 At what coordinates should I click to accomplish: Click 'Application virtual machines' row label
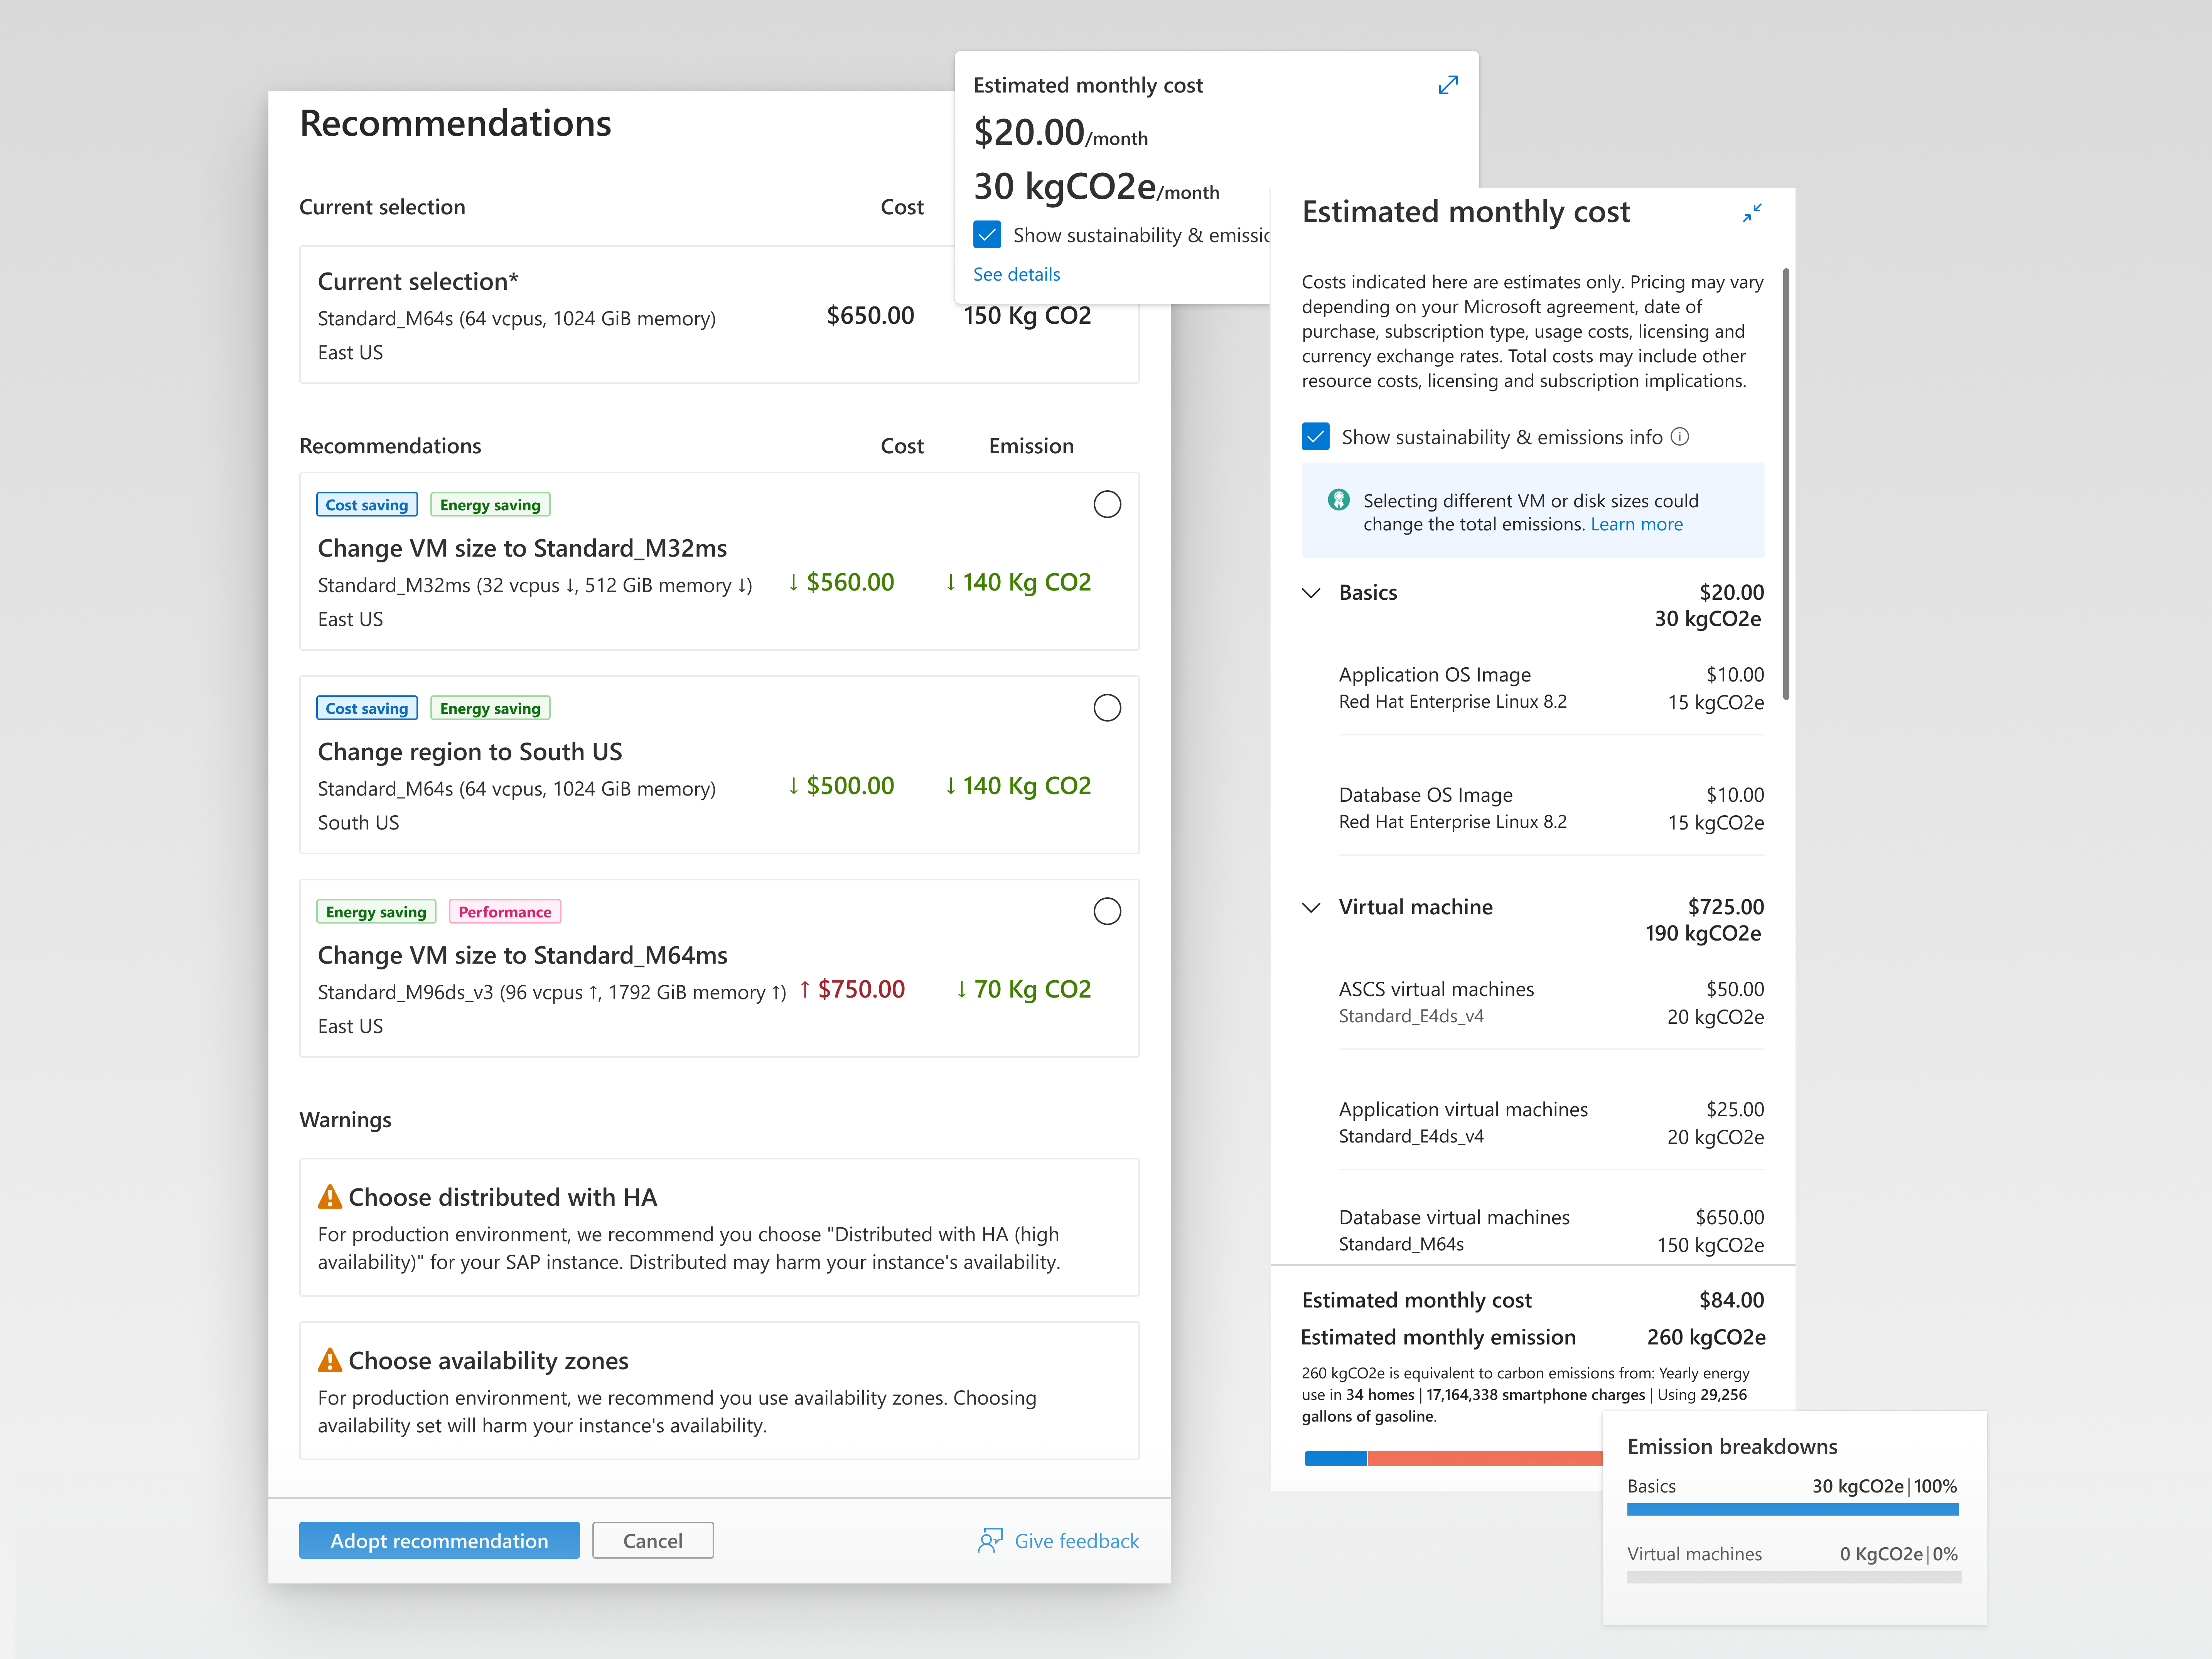pyautogui.click(x=1463, y=1109)
